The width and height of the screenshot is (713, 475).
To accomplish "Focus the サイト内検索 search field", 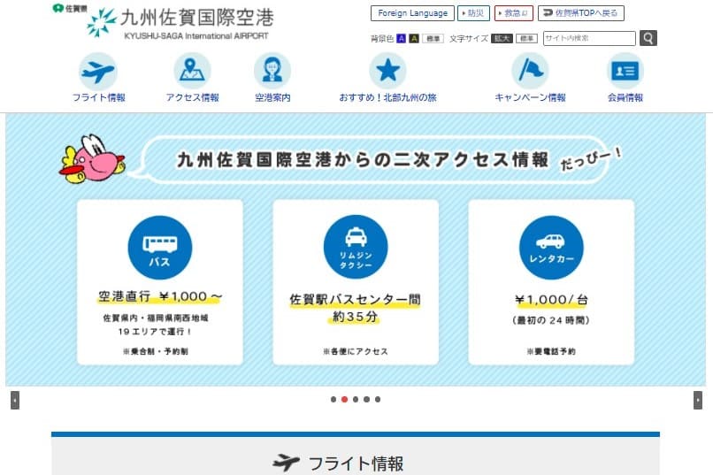I will pos(589,38).
